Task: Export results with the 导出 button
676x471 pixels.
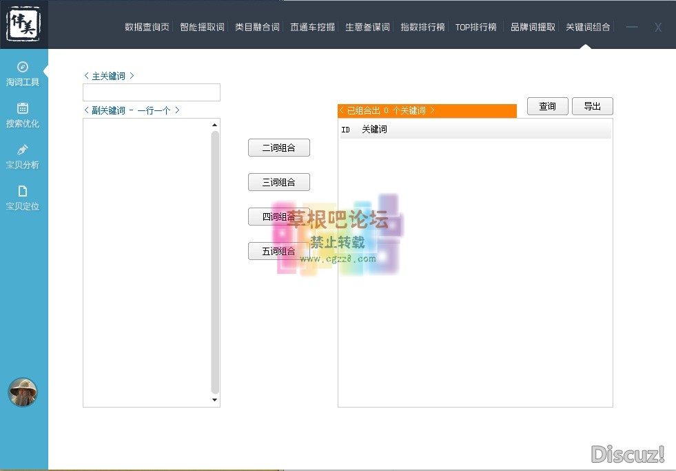Action: [x=592, y=106]
